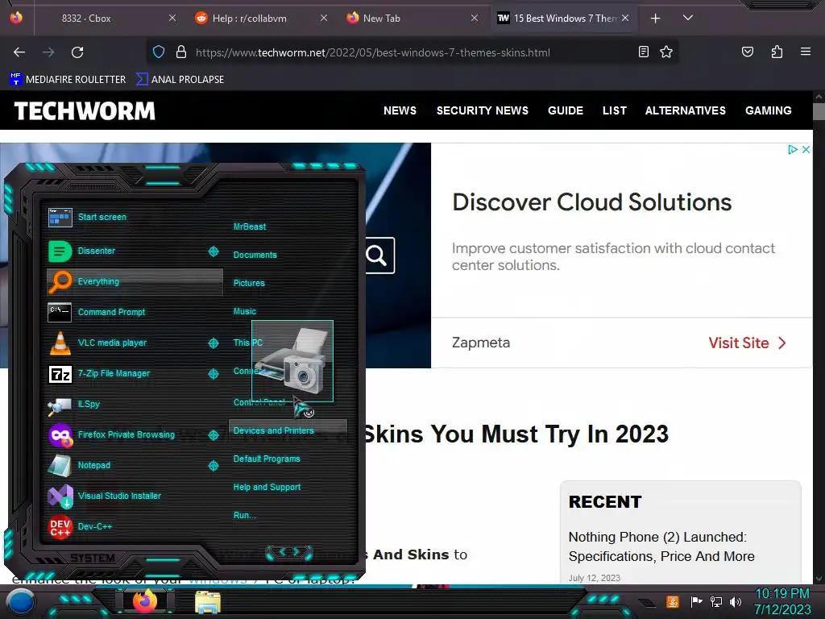Close the Discover Cloud Solutions ad
Viewport: 825px width, 619px height.
(x=806, y=149)
